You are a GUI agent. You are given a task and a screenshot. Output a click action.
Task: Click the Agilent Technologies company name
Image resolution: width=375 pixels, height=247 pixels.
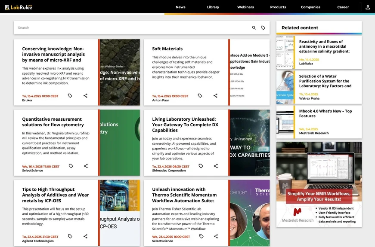[x=38, y=241]
